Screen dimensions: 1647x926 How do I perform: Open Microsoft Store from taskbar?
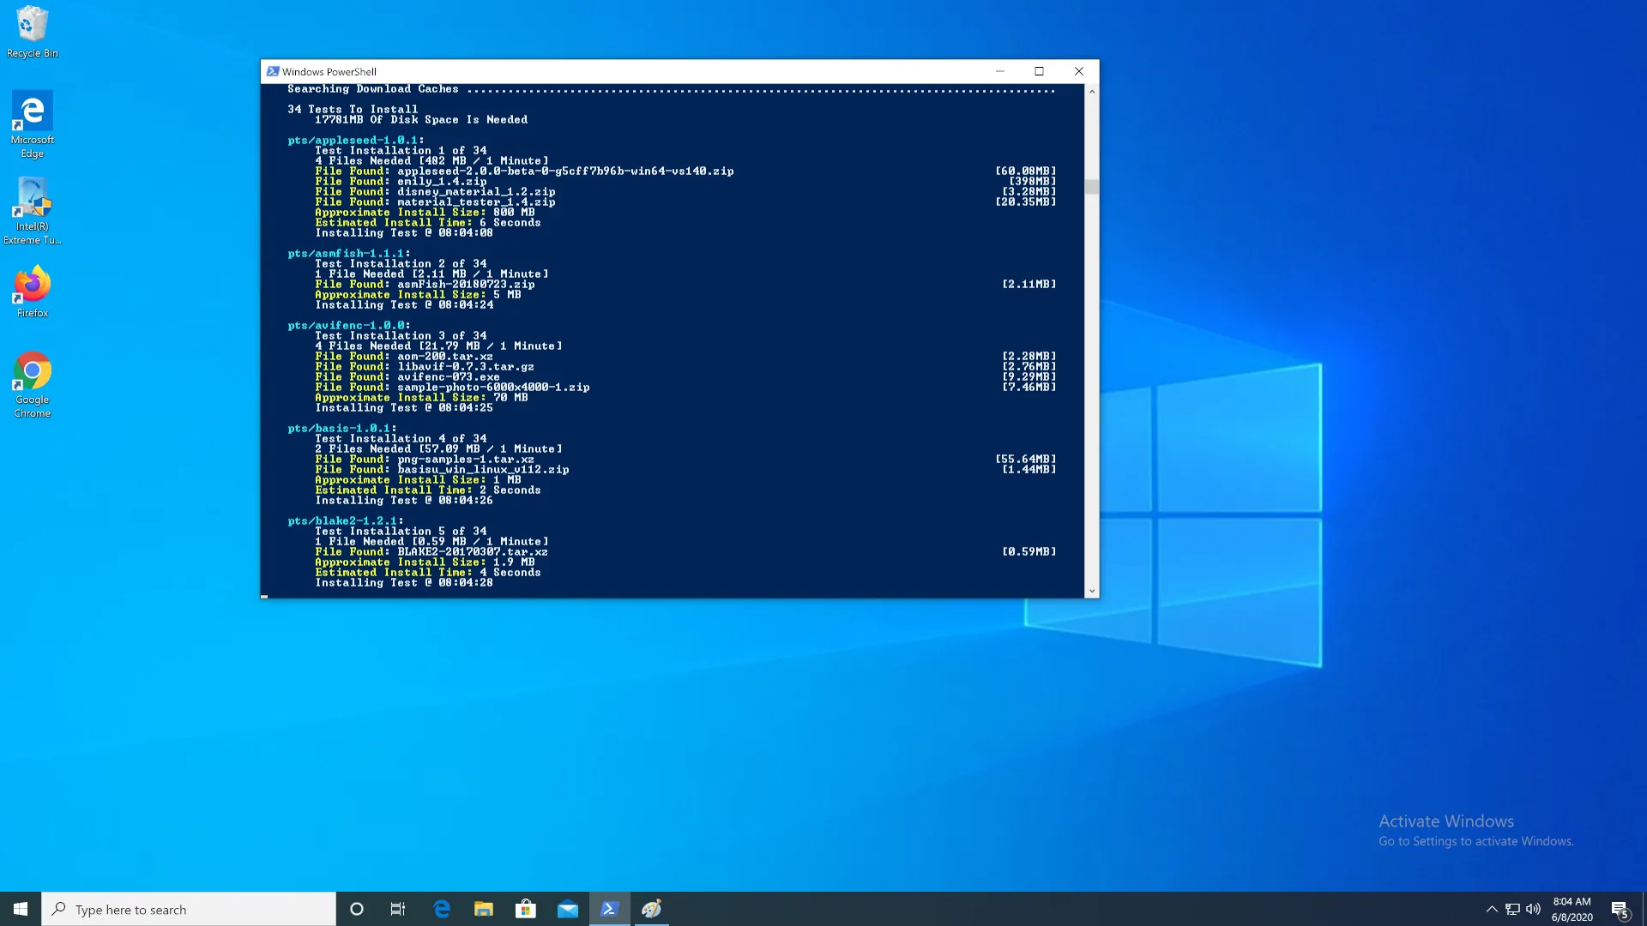click(x=526, y=909)
